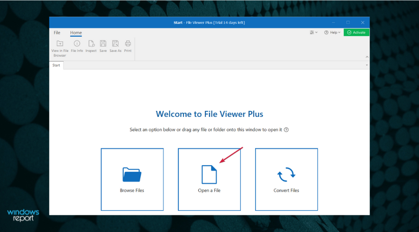Maximize the File Viewer Plus window
419x232 pixels.
[x=348, y=23]
